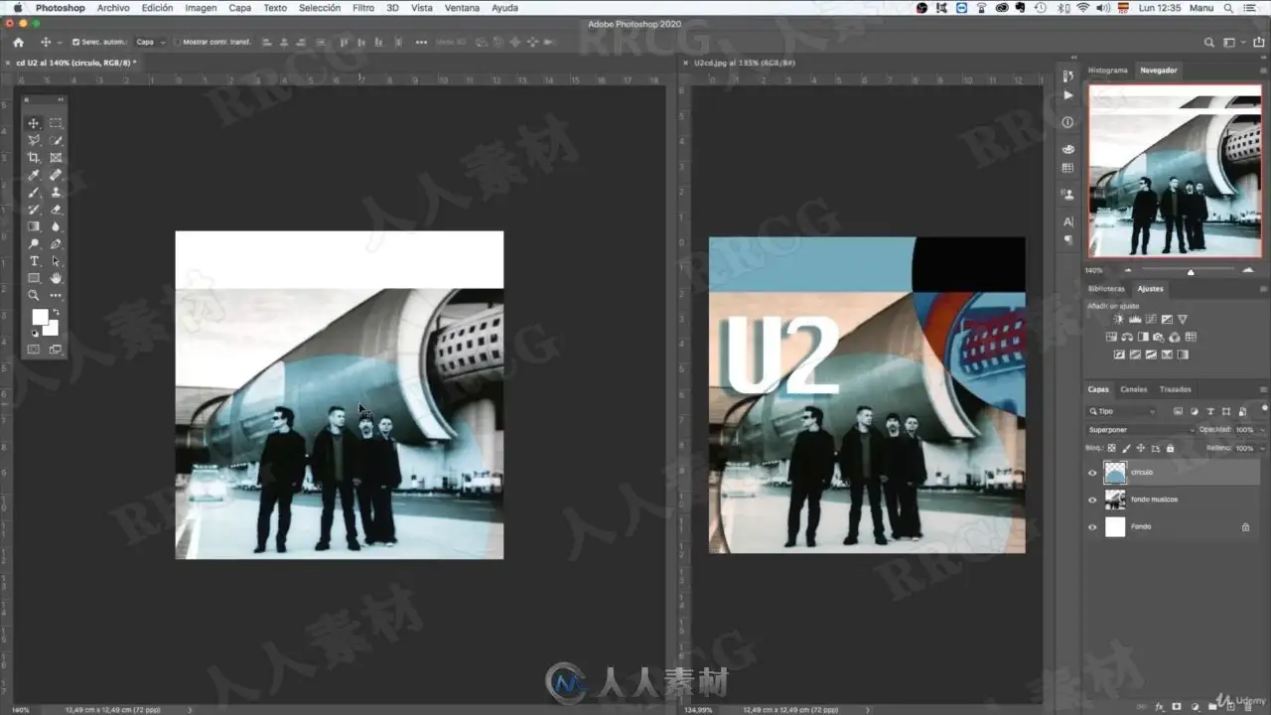Image resolution: width=1271 pixels, height=715 pixels.
Task: Select the Rectangular Marquee tool
Action: (x=56, y=123)
